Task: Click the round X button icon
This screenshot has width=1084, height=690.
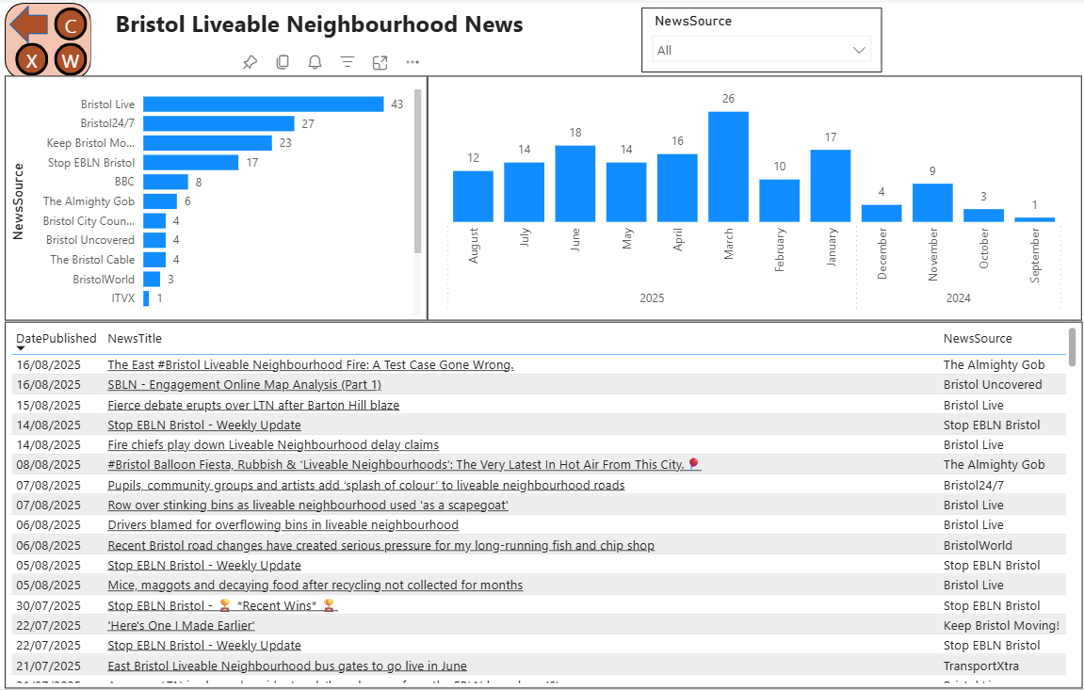Action: pyautogui.click(x=32, y=61)
